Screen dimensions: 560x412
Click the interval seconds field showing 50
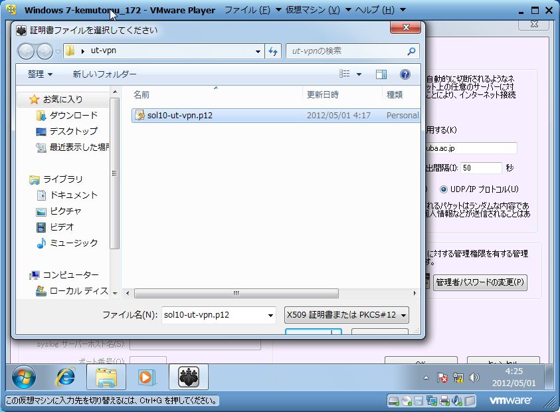481,168
